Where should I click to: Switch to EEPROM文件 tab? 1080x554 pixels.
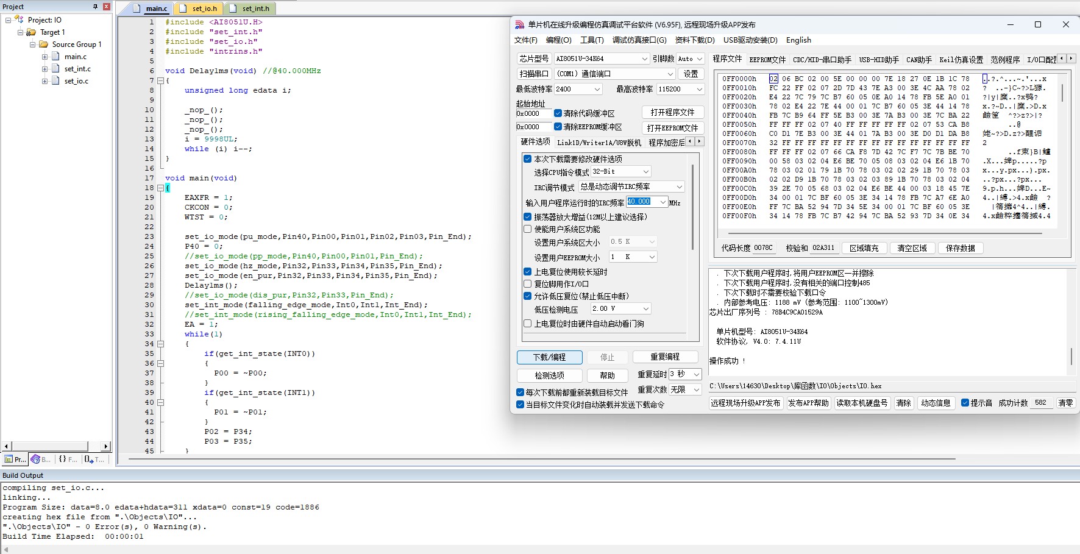(x=767, y=60)
